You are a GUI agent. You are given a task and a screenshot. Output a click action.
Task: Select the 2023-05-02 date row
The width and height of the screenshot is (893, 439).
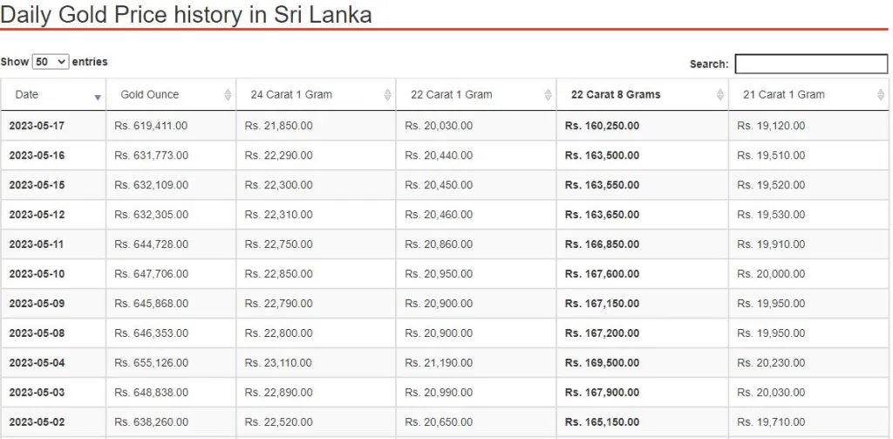[x=444, y=422]
